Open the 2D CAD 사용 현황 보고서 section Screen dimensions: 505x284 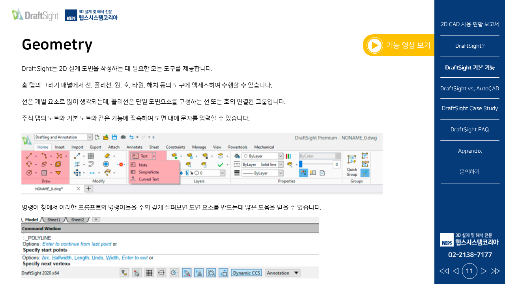tap(469, 24)
